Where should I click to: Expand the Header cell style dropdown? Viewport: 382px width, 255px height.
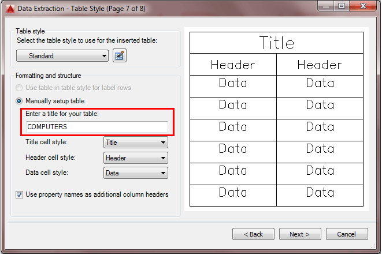coord(136,158)
